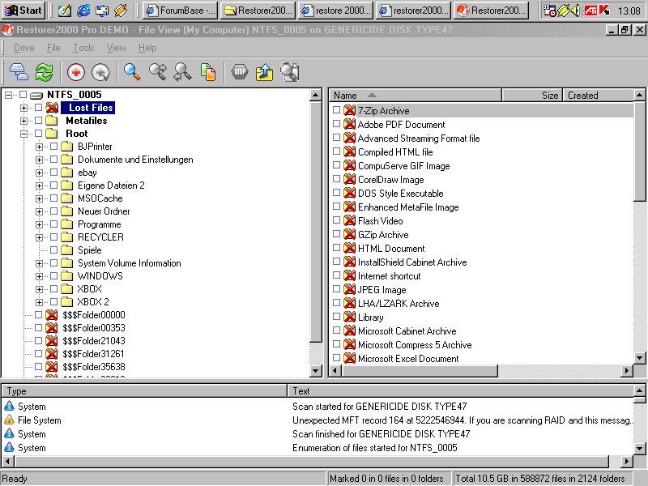Click the last toolbar view icon
The width and height of the screenshot is (648, 486).
290,72
